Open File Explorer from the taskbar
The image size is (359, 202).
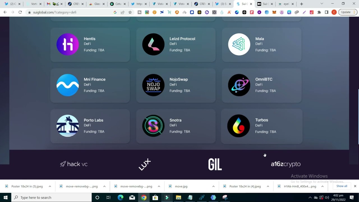(x=178, y=198)
